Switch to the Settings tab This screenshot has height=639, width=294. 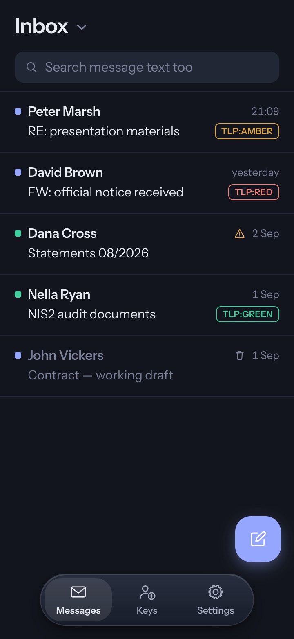coord(216,600)
